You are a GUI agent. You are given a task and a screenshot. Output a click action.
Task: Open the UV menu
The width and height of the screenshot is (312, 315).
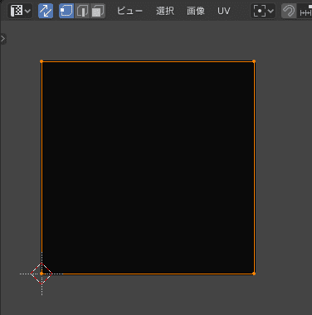coord(224,11)
